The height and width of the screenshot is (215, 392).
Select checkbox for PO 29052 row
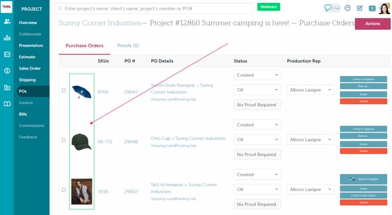64,190
